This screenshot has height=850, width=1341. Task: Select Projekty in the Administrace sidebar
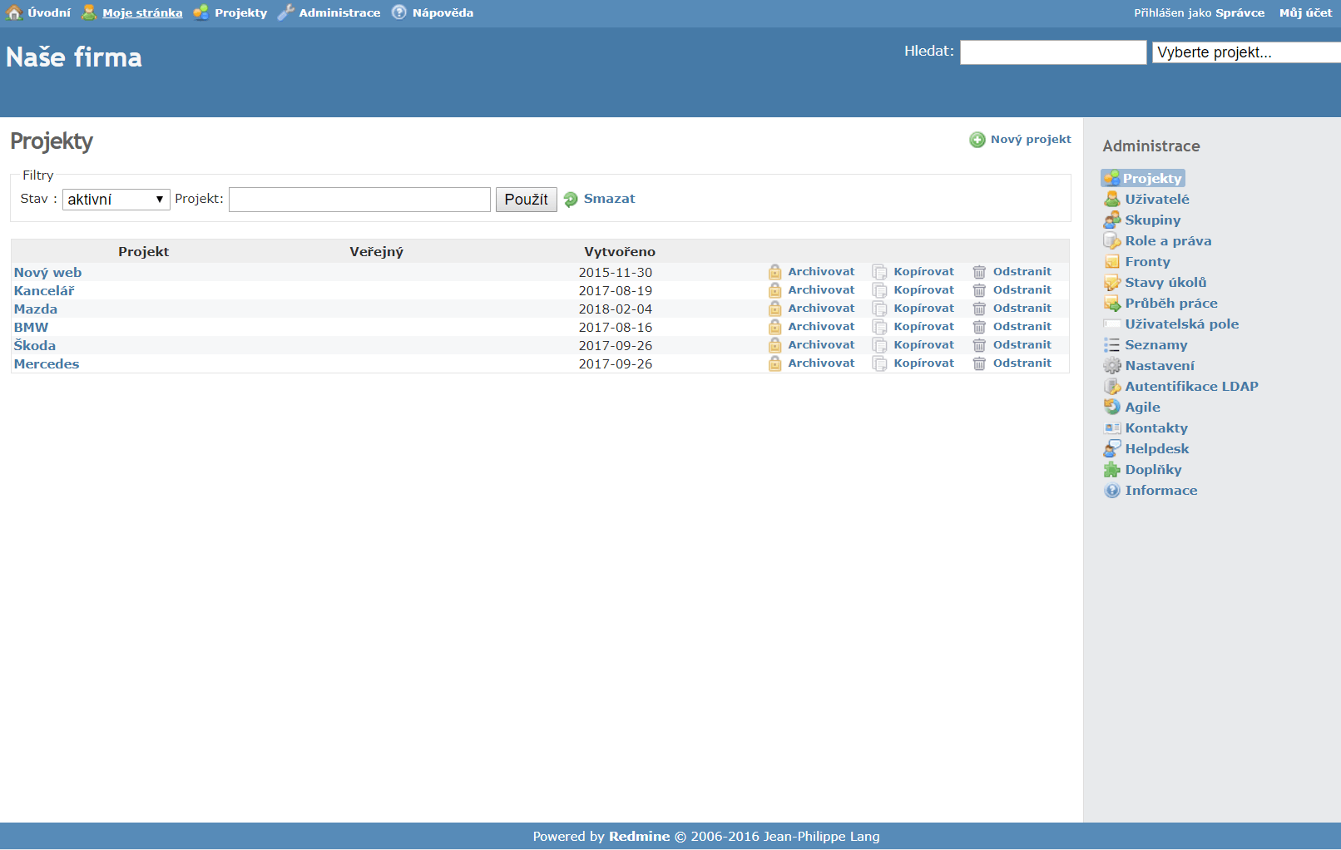pyautogui.click(x=1151, y=178)
